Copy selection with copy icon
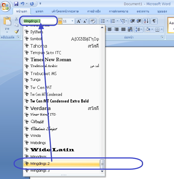 point(16,25)
